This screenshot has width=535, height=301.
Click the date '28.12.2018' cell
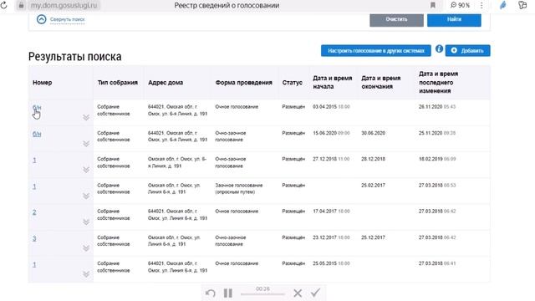374,159
